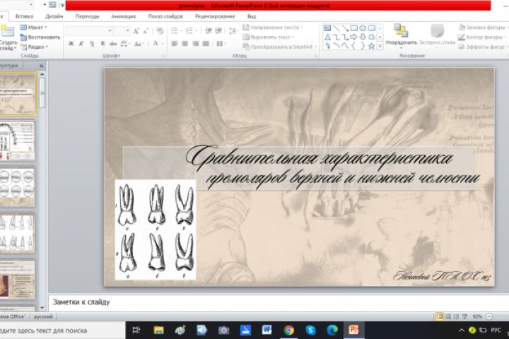
Task: Open change case (Aa) dropdown
Action: [x=139, y=44]
